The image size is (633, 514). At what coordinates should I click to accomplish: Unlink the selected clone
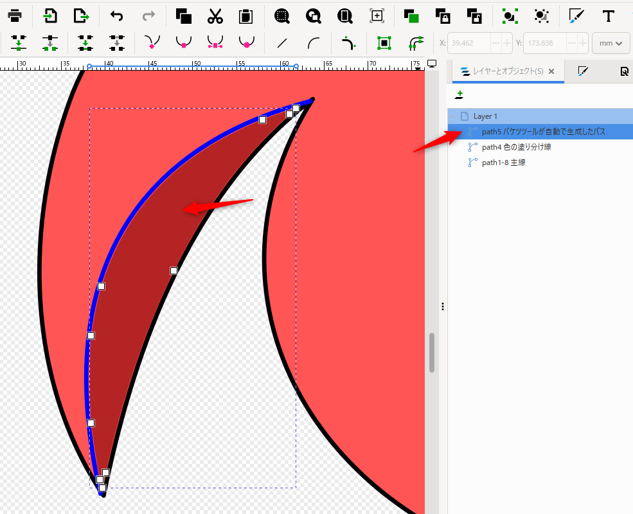(x=474, y=16)
